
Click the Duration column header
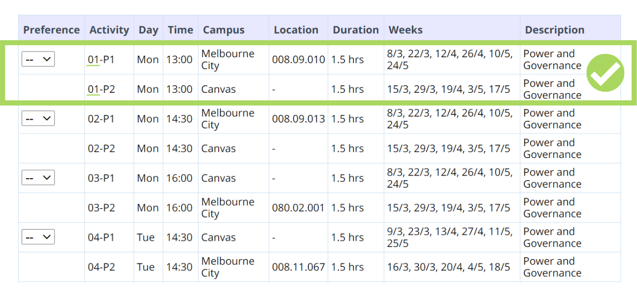click(355, 30)
